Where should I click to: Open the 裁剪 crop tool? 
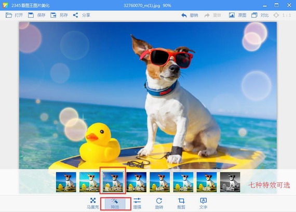point(181,203)
